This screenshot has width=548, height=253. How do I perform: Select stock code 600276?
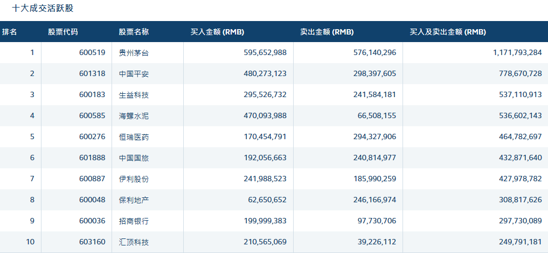92,136
